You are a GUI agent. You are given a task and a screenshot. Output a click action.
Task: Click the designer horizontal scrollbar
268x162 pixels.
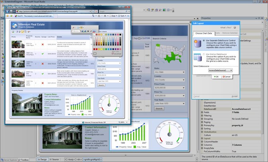click(x=116, y=156)
